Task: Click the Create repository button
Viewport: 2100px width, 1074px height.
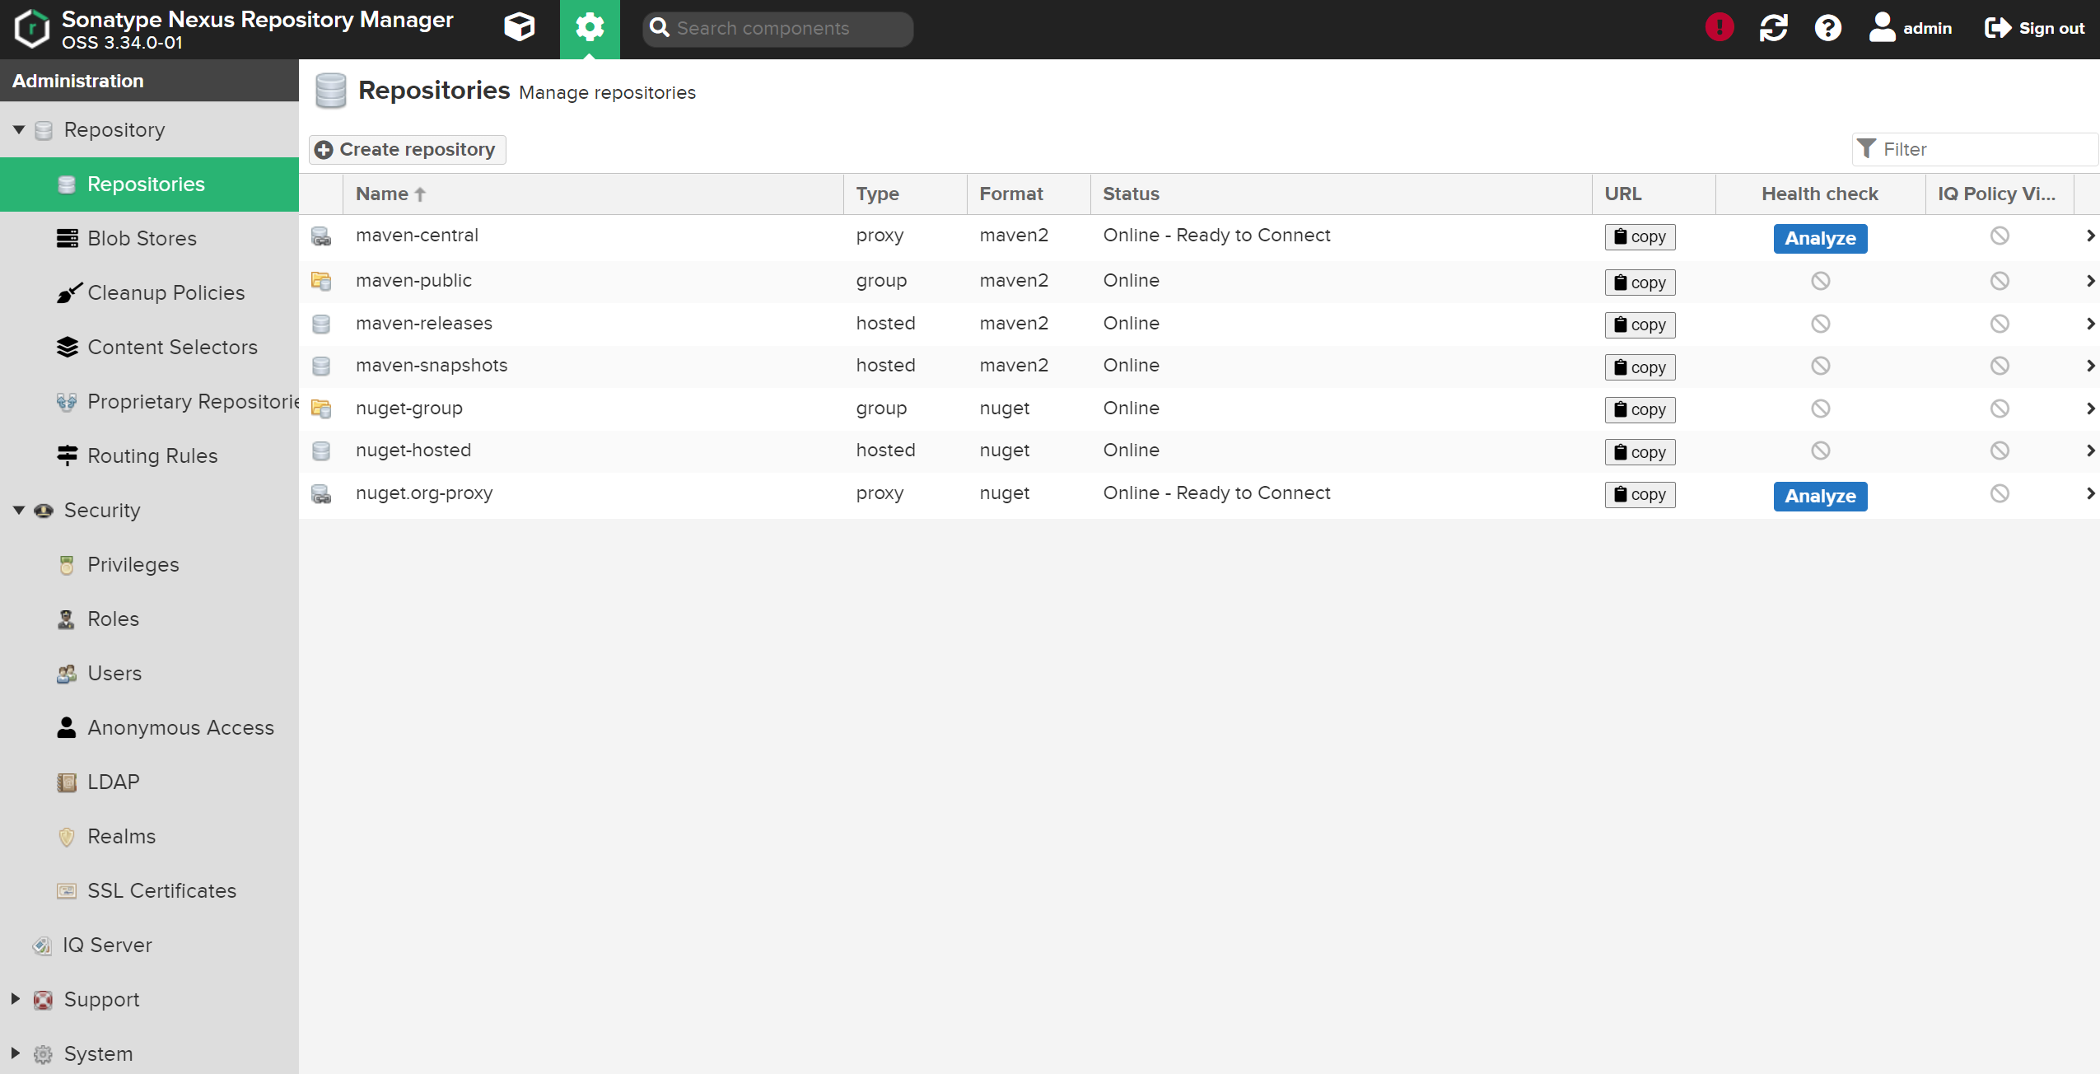Action: (407, 149)
